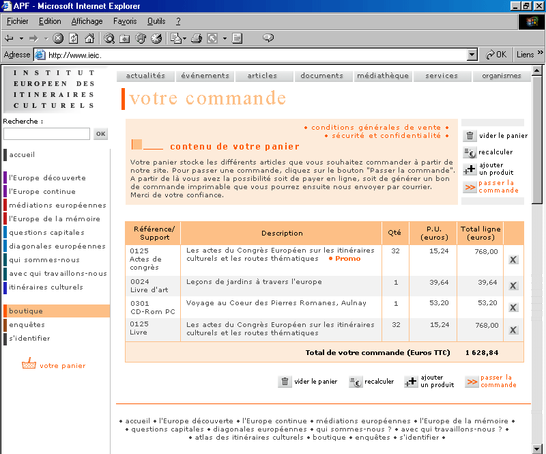Image resolution: width=546 pixels, height=454 pixels.
Task: Click the browser Forward arrow button
Action: (33, 38)
